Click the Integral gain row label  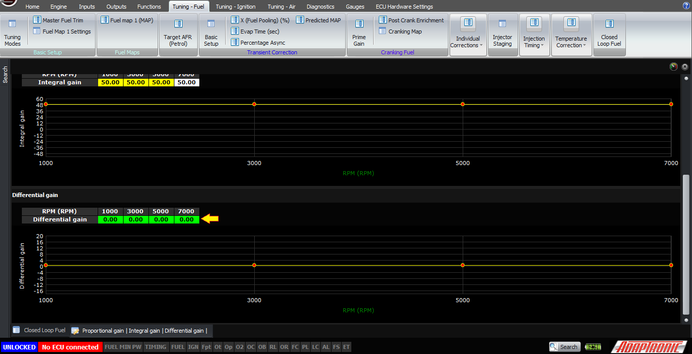[x=59, y=82]
